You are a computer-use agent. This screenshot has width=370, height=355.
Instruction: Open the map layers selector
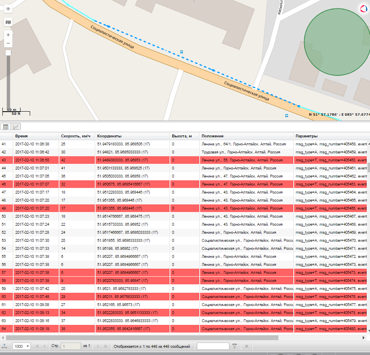click(x=8, y=22)
